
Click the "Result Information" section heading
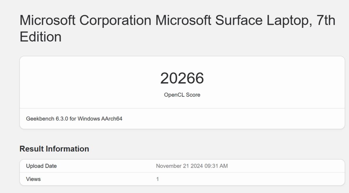(54, 149)
